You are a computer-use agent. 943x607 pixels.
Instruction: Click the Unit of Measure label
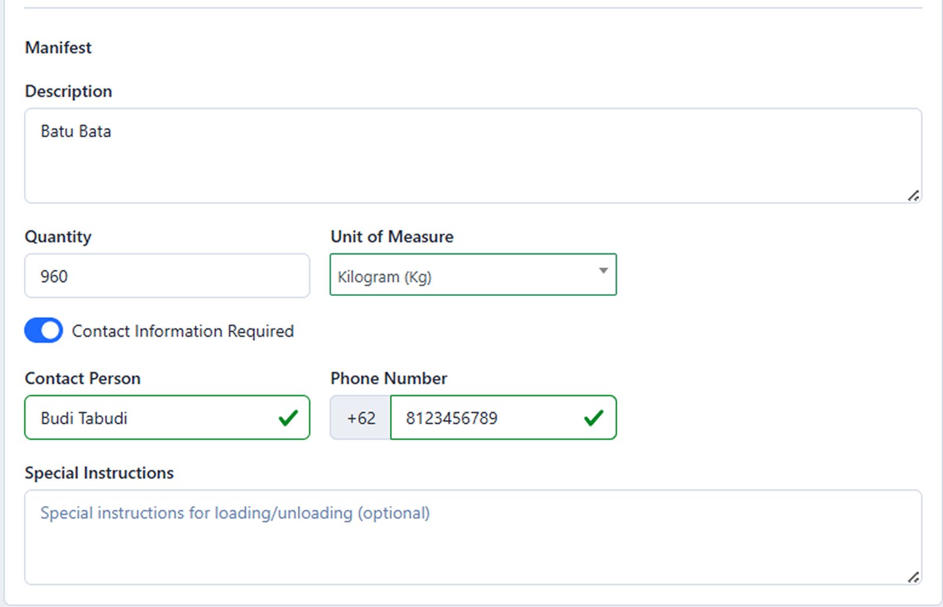tap(392, 237)
